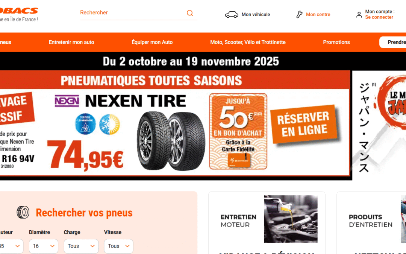Image resolution: width=406 pixels, height=254 pixels.
Task: Open the Diamètre dropdown showing 16
Action: pyautogui.click(x=44, y=246)
